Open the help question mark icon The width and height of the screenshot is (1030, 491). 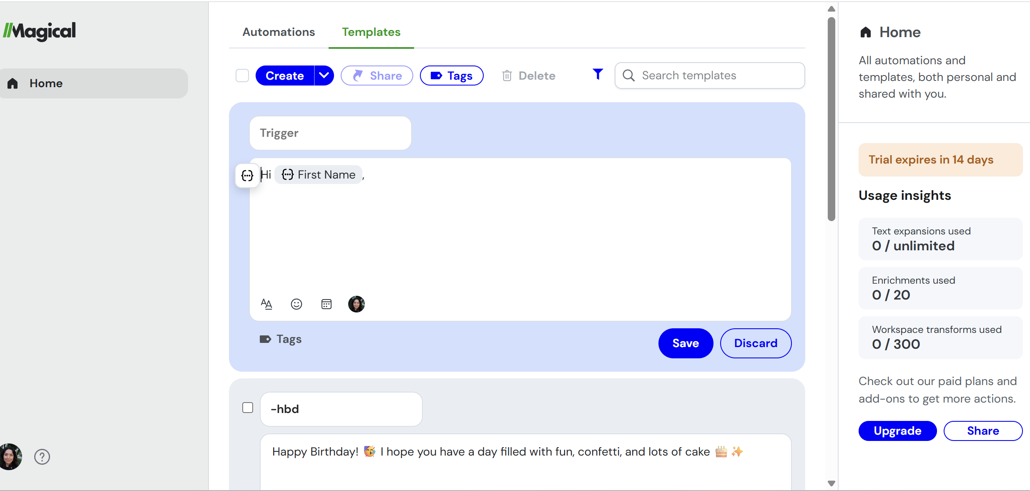coord(42,457)
